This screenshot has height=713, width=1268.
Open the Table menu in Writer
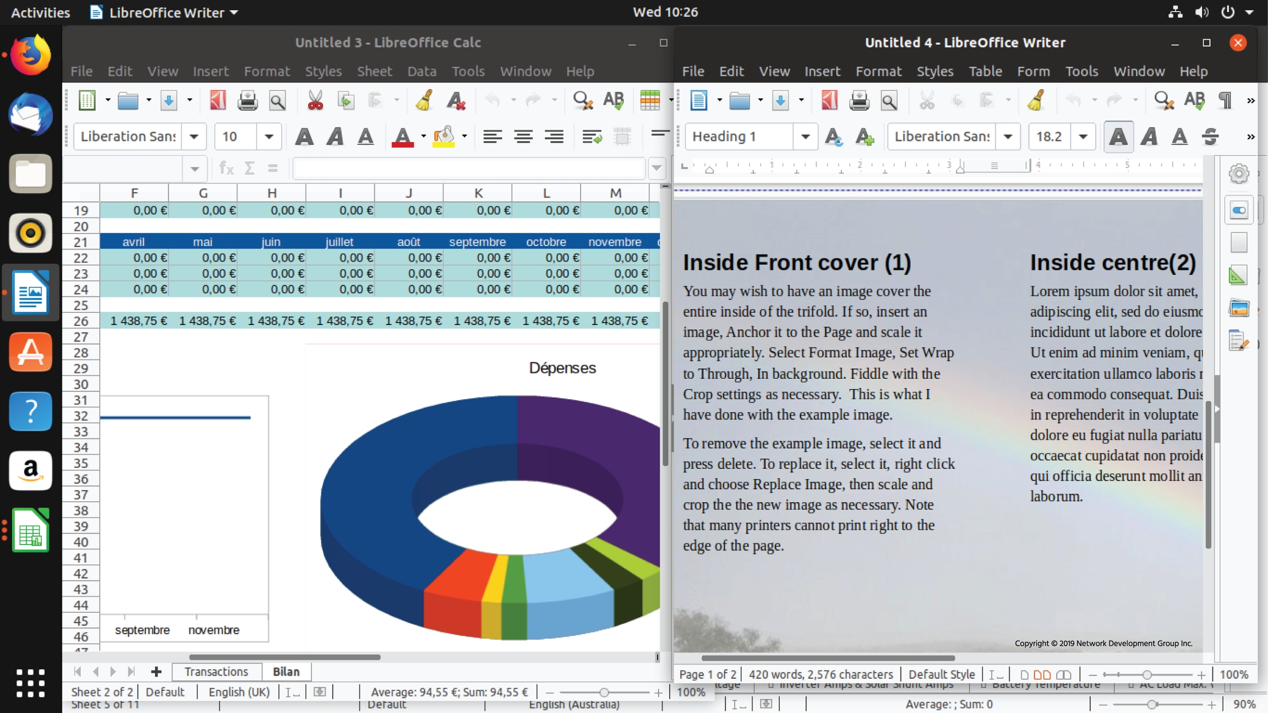click(x=985, y=72)
